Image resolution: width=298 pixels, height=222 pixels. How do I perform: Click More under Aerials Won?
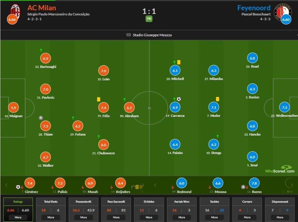point(182,217)
